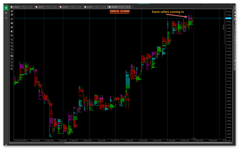Select the m1 timeframe button
239x149 pixels.
pyautogui.click(x=11, y=39)
